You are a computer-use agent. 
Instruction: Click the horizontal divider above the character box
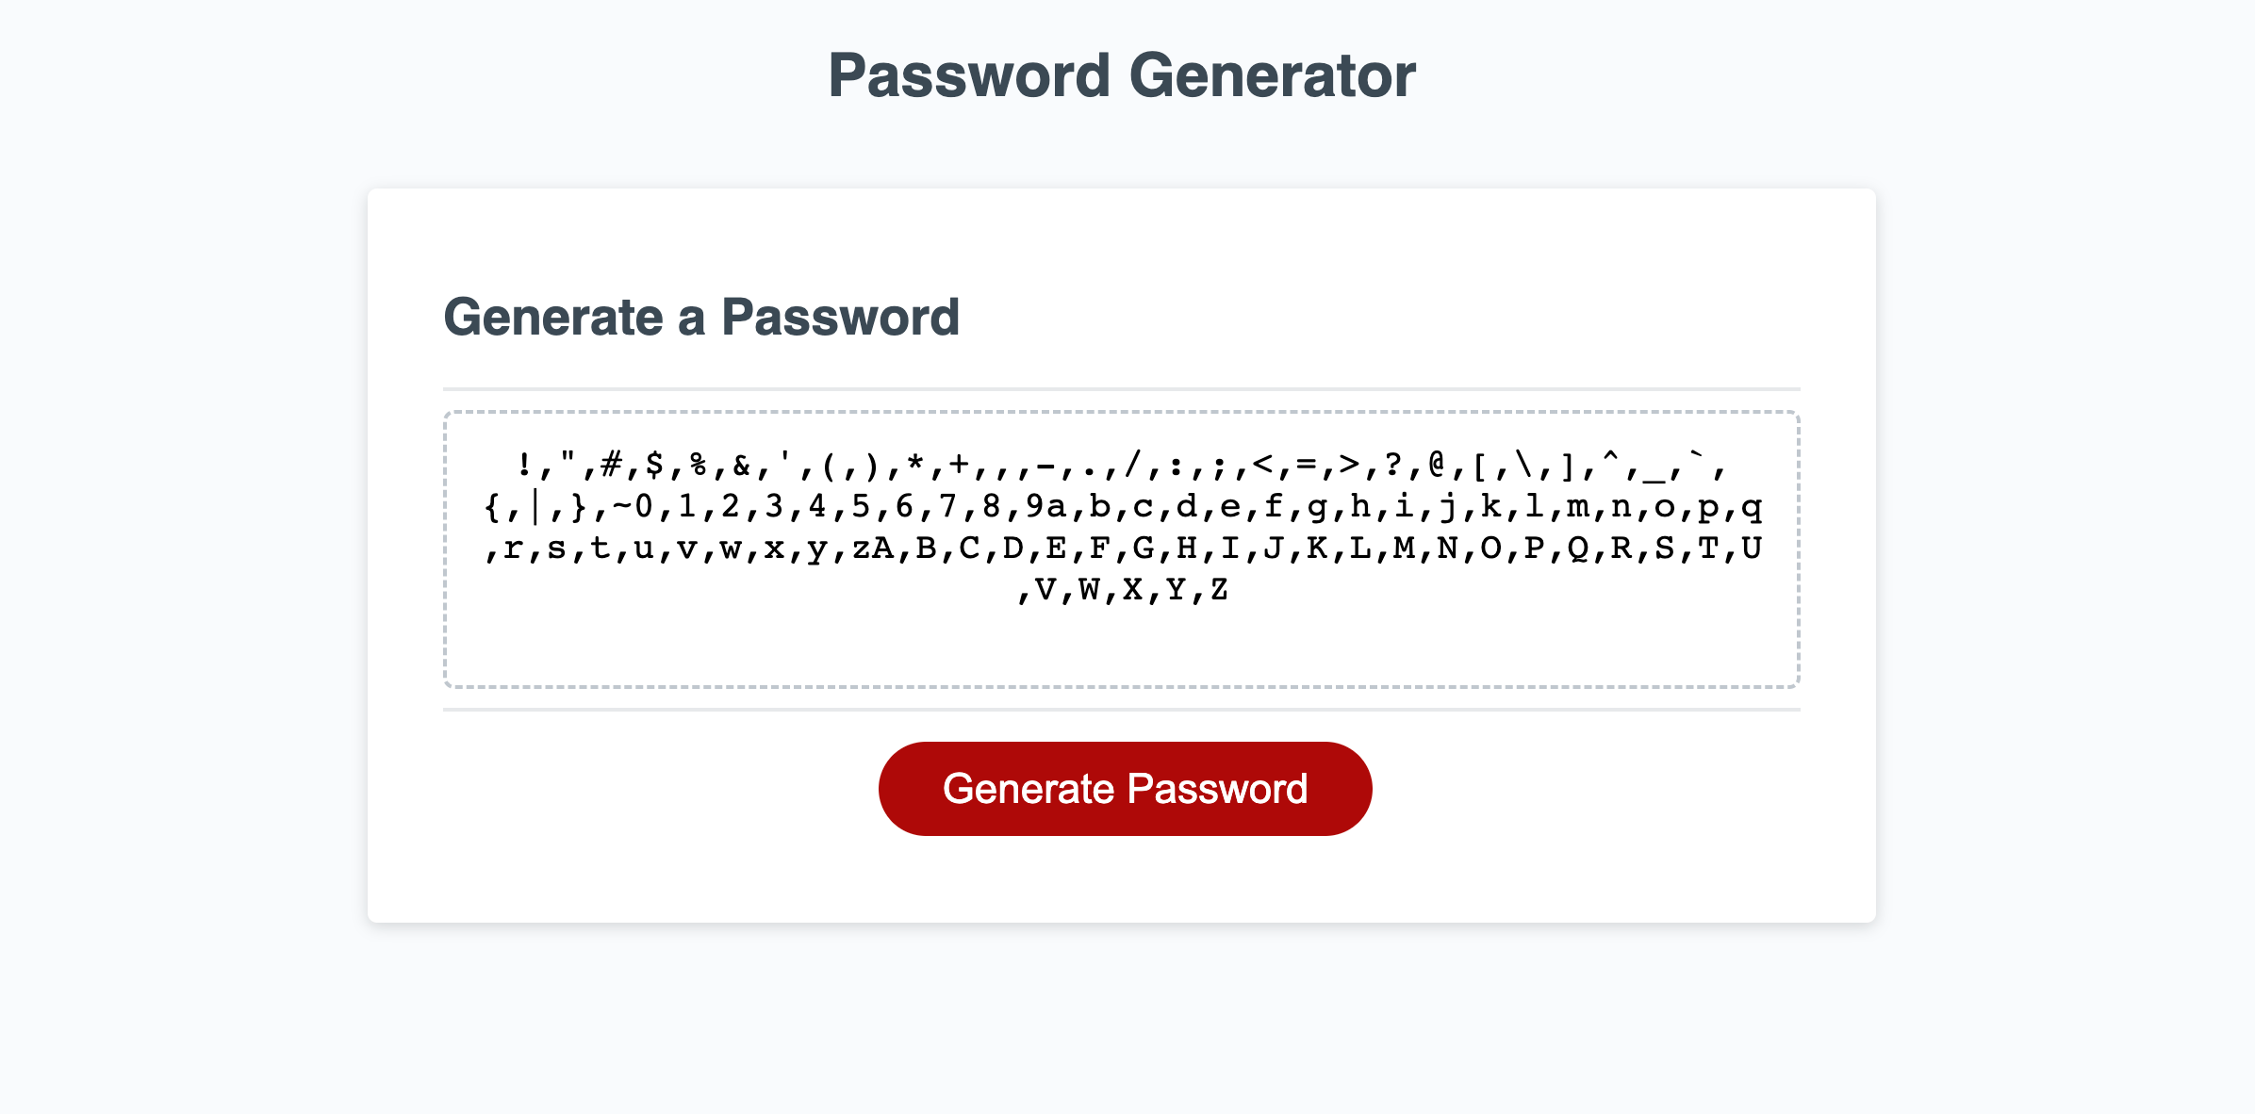click(1122, 386)
